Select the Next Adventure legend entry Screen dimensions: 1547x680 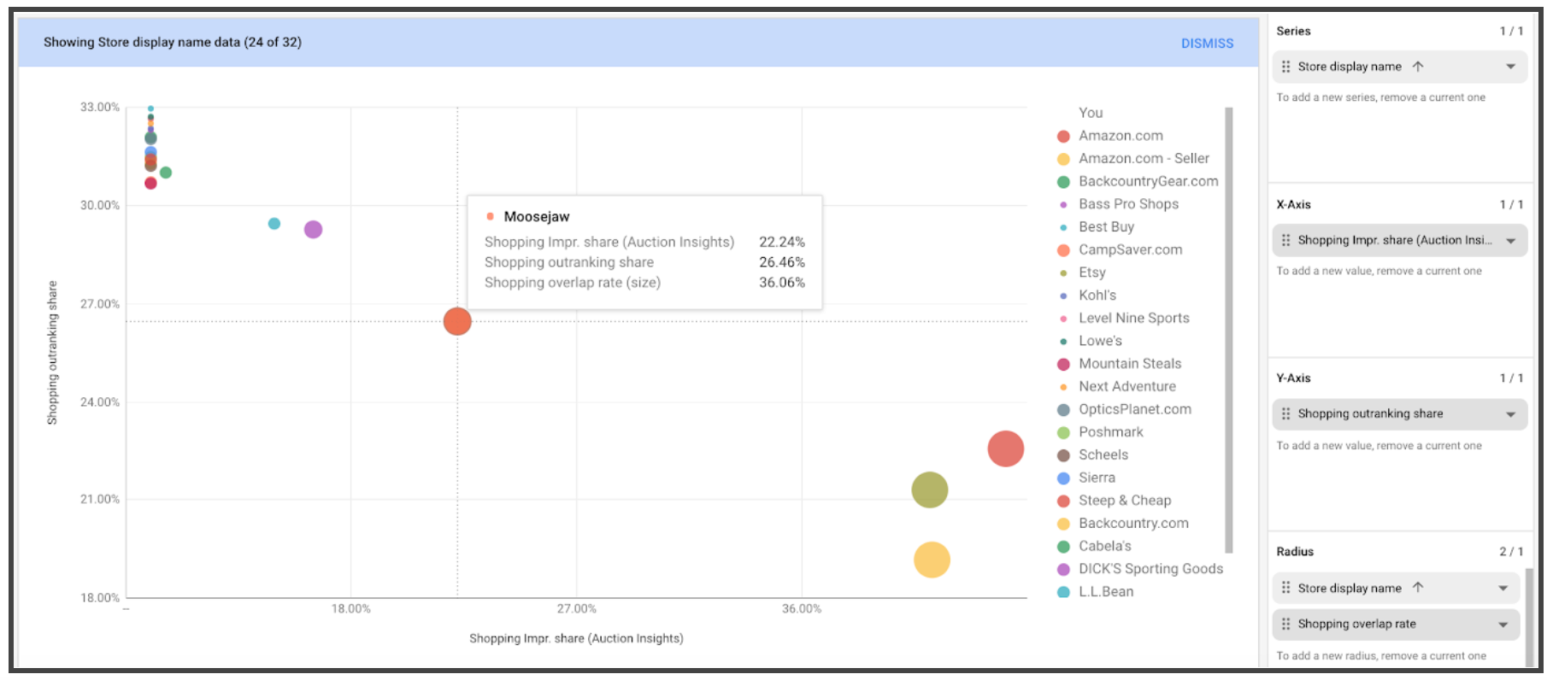pyautogui.click(x=1116, y=387)
